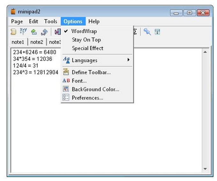
Task: Click the Define Toolbar menu icon
Action: click(66, 72)
